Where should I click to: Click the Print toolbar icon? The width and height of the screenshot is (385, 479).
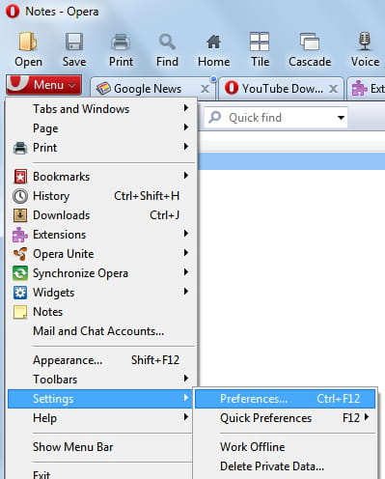pos(121,42)
